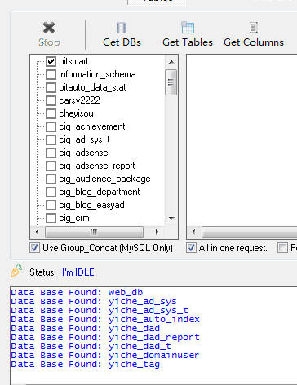Click database list horizontal scrollbar thumb
The width and height of the screenshot is (297, 385).
(94, 232)
